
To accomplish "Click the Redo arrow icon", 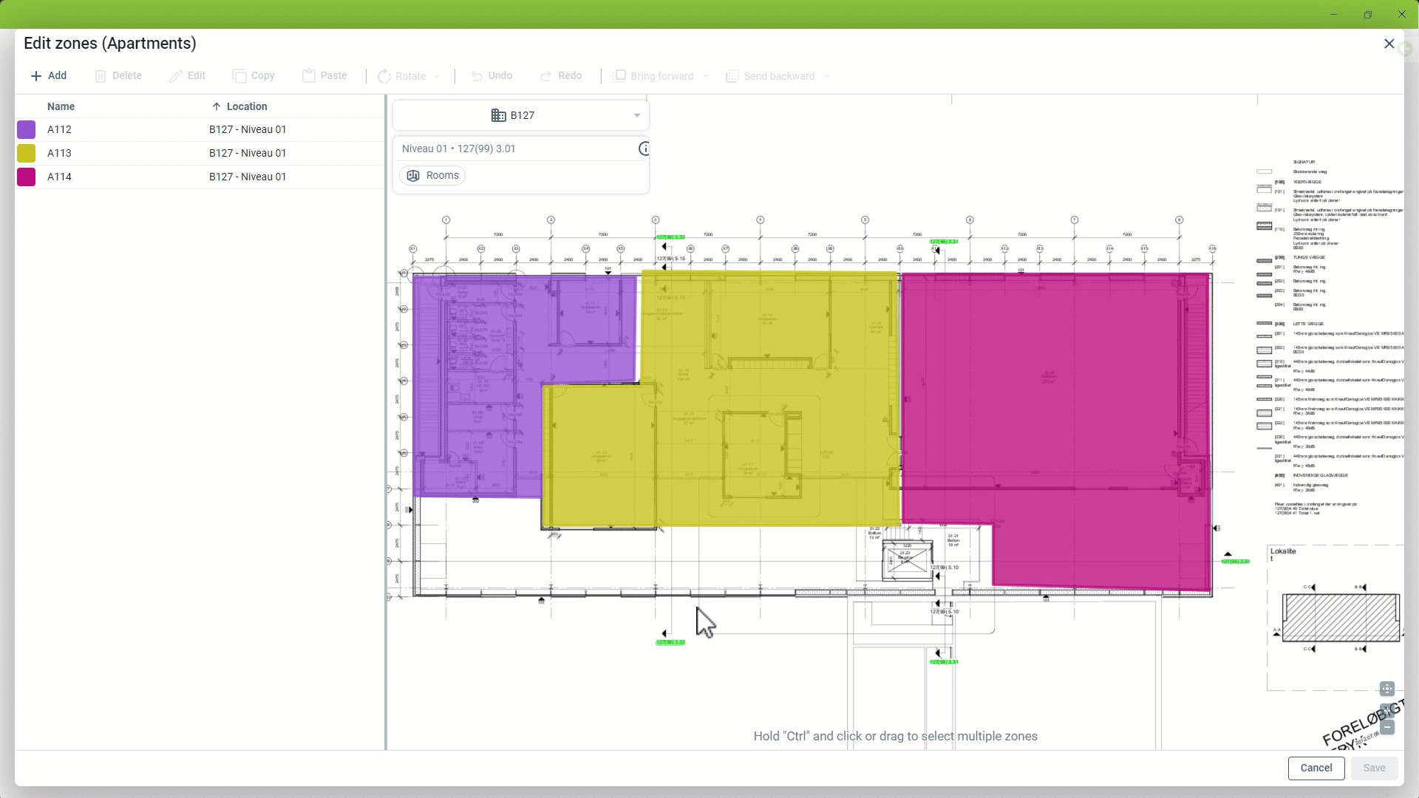I will click(x=546, y=76).
